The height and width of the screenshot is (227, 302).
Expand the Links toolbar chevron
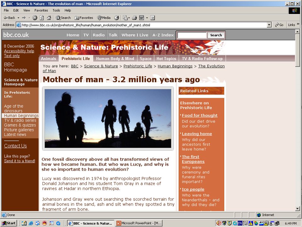[x=298, y=24]
